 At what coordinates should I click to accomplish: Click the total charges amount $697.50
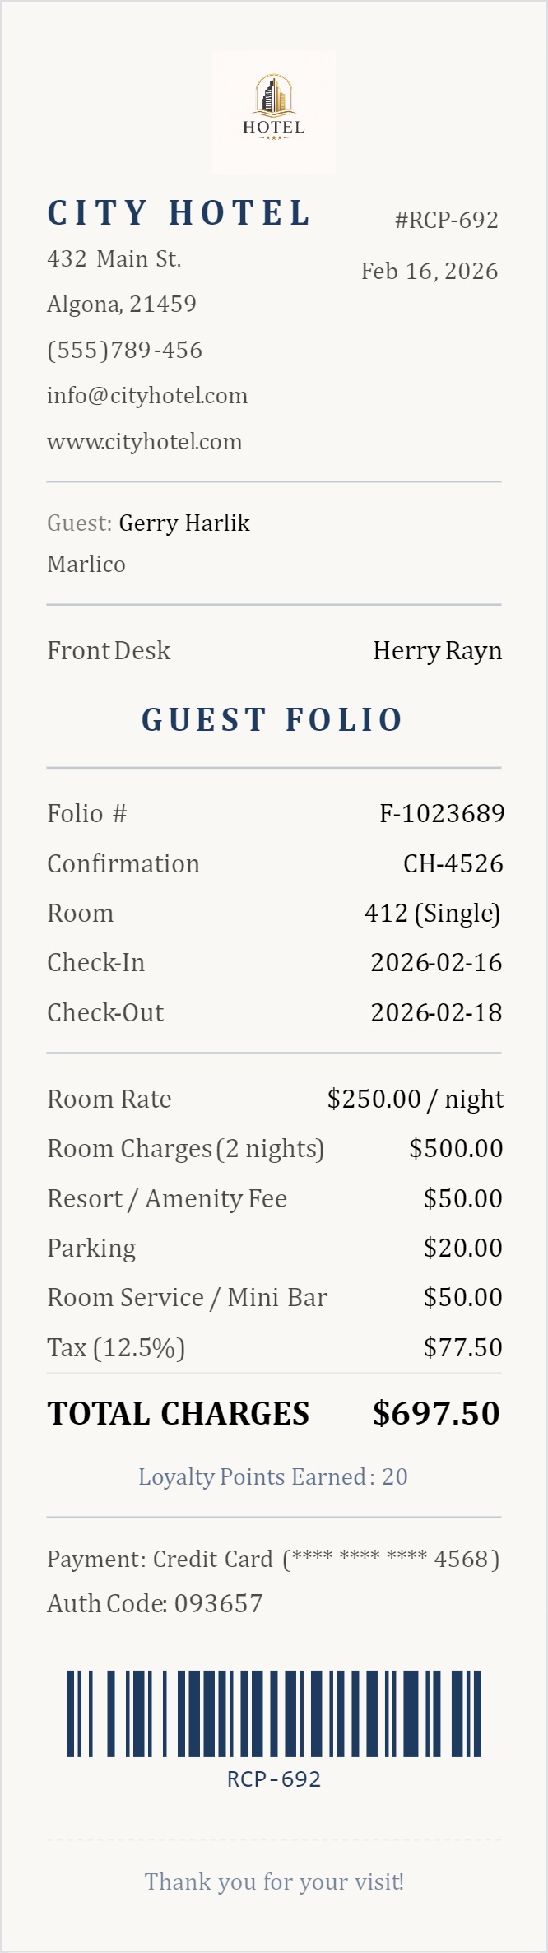tap(436, 1414)
